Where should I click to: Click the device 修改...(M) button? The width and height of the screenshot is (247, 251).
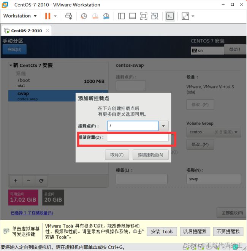(x=200, y=105)
